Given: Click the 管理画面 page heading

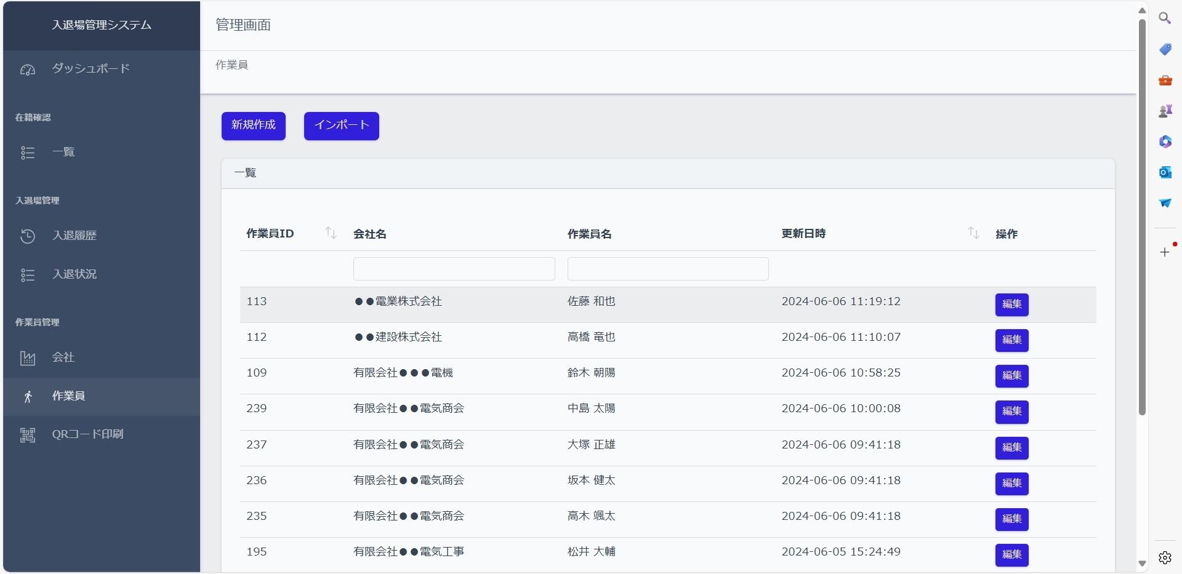Looking at the screenshot, I should coord(243,25).
